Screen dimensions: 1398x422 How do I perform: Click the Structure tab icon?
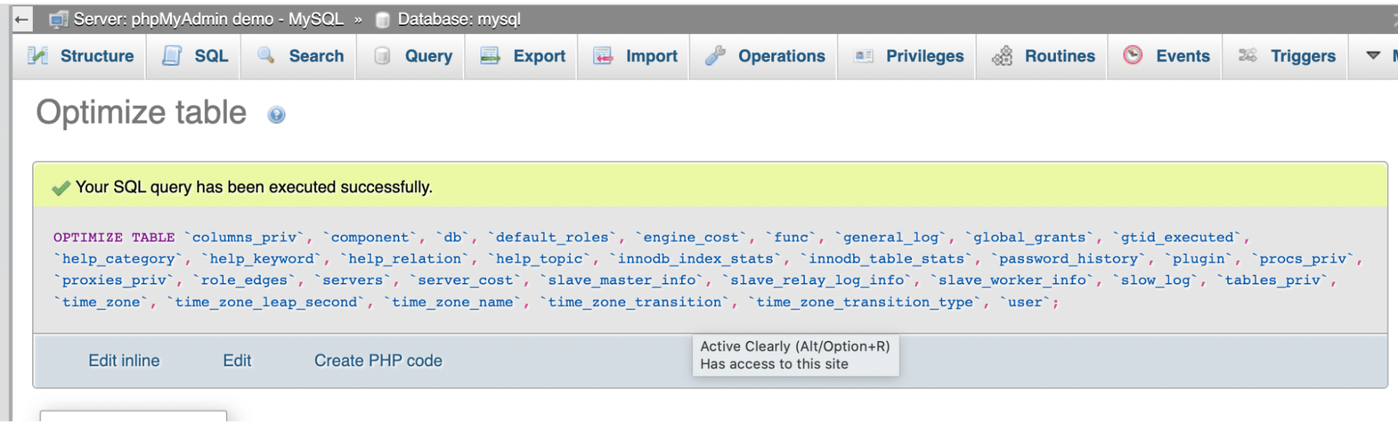point(38,56)
